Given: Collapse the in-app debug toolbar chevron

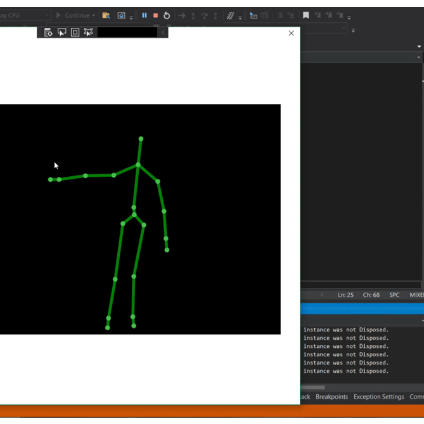Looking at the screenshot, I should pos(164,32).
